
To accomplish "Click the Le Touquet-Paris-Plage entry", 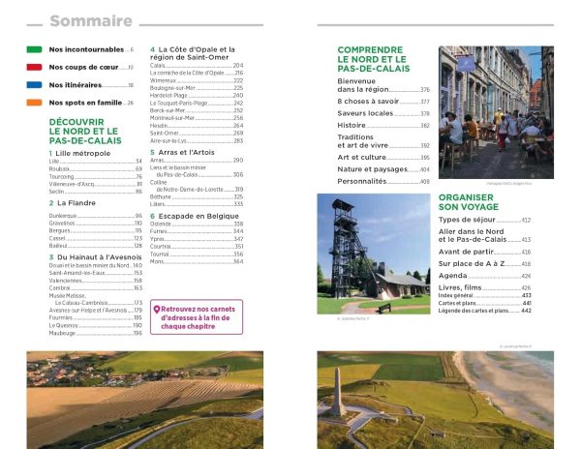I will click(197, 103).
